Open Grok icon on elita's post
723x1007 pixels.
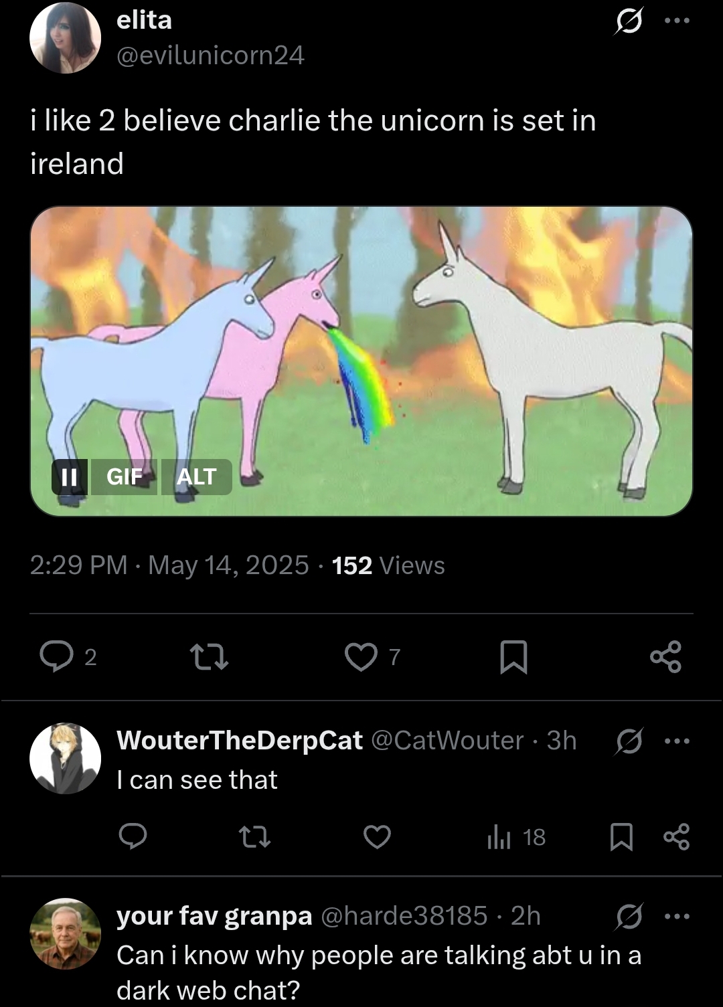628,23
